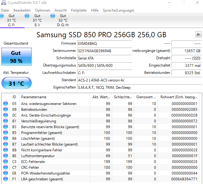Open the Datei menu
This screenshot has height=184, width=203.
tap(5, 10)
